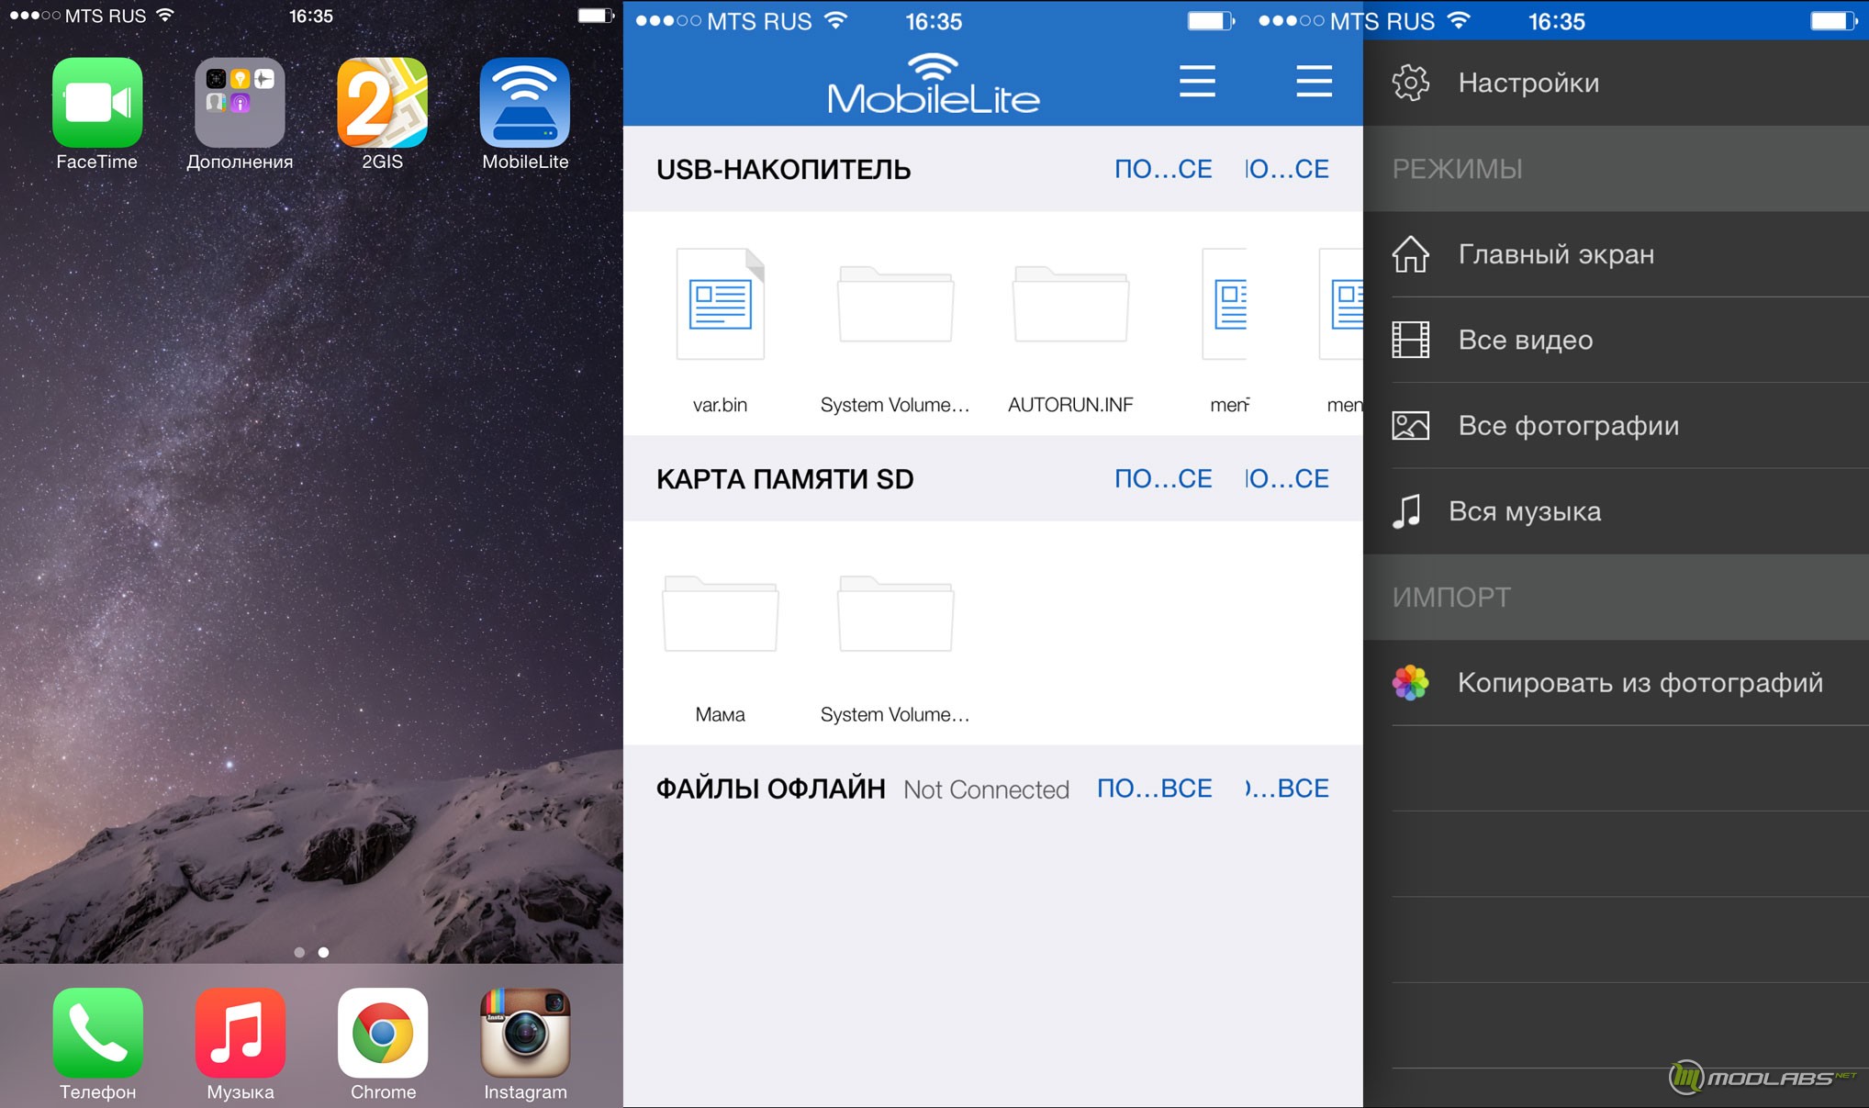This screenshot has width=1869, height=1108.
Task: Launch the 2GIS app
Action: [x=382, y=103]
